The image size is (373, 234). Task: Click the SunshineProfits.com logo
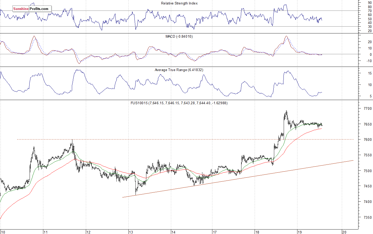pos(32,9)
